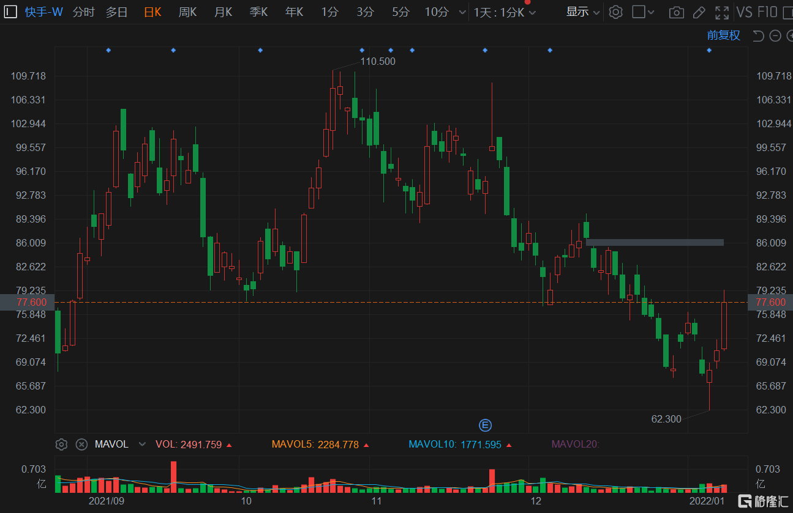Toggle 前复权 price adjustment mode
793x513 pixels.
click(x=723, y=35)
